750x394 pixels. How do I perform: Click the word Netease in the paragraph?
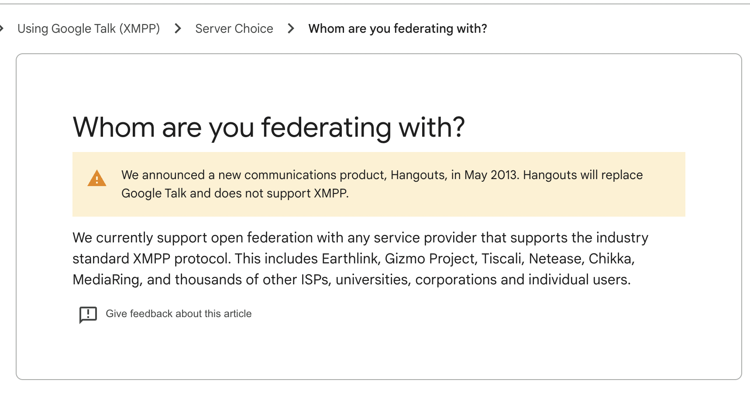tap(555, 259)
